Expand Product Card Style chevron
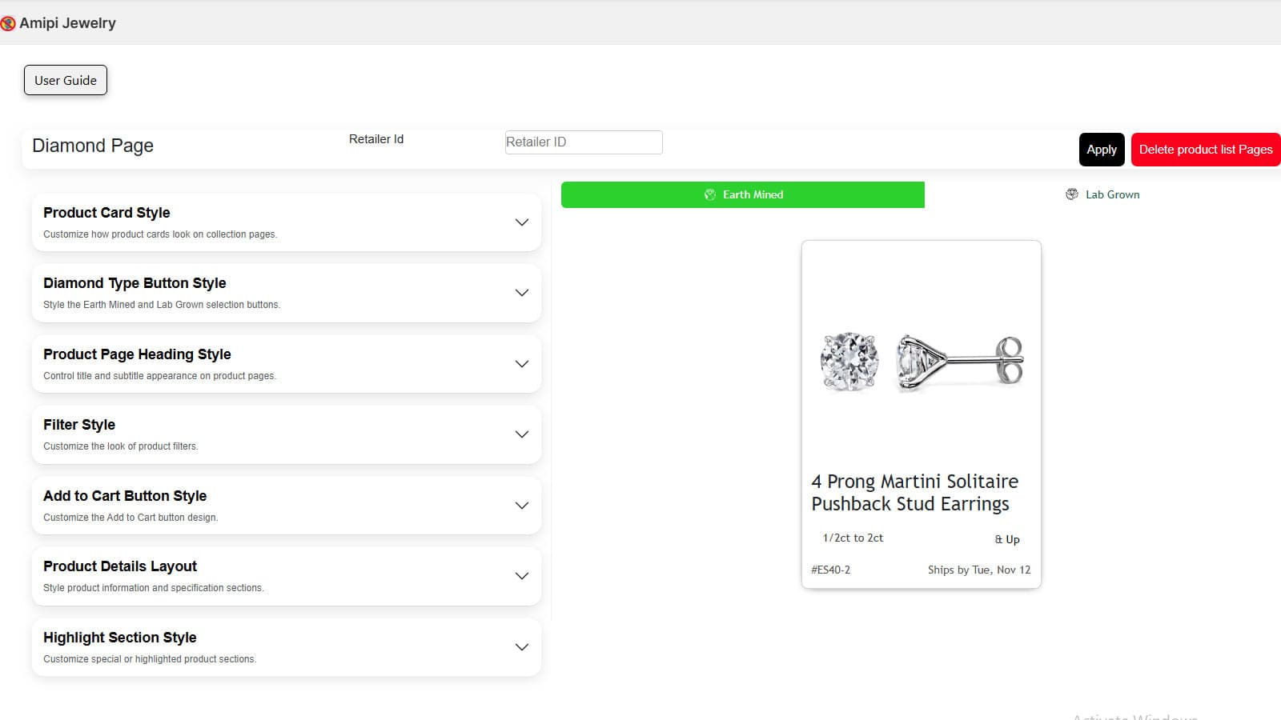 point(522,222)
